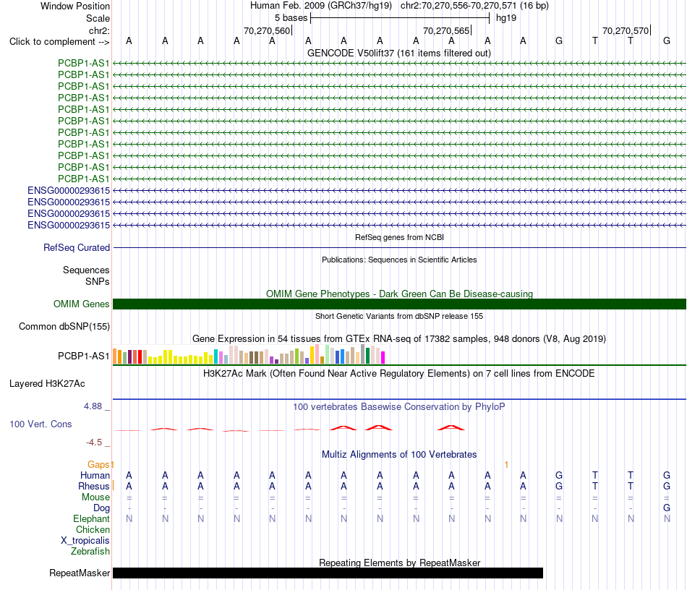Select the "Layered H3K27Ac" track label
The height and width of the screenshot is (590, 687).
[47, 384]
